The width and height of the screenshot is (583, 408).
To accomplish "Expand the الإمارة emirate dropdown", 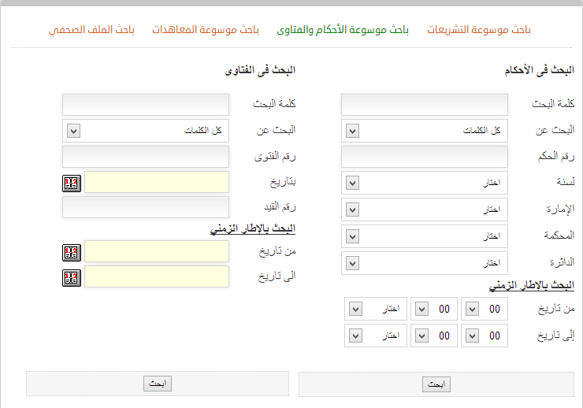I will click(424, 210).
